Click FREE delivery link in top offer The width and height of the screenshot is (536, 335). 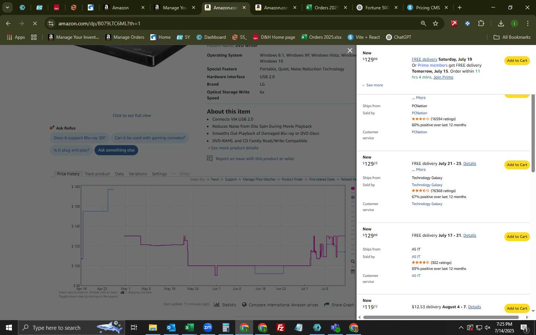[x=424, y=59]
